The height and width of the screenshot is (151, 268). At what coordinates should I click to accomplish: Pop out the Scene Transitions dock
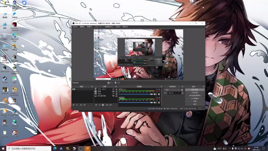[183, 87]
